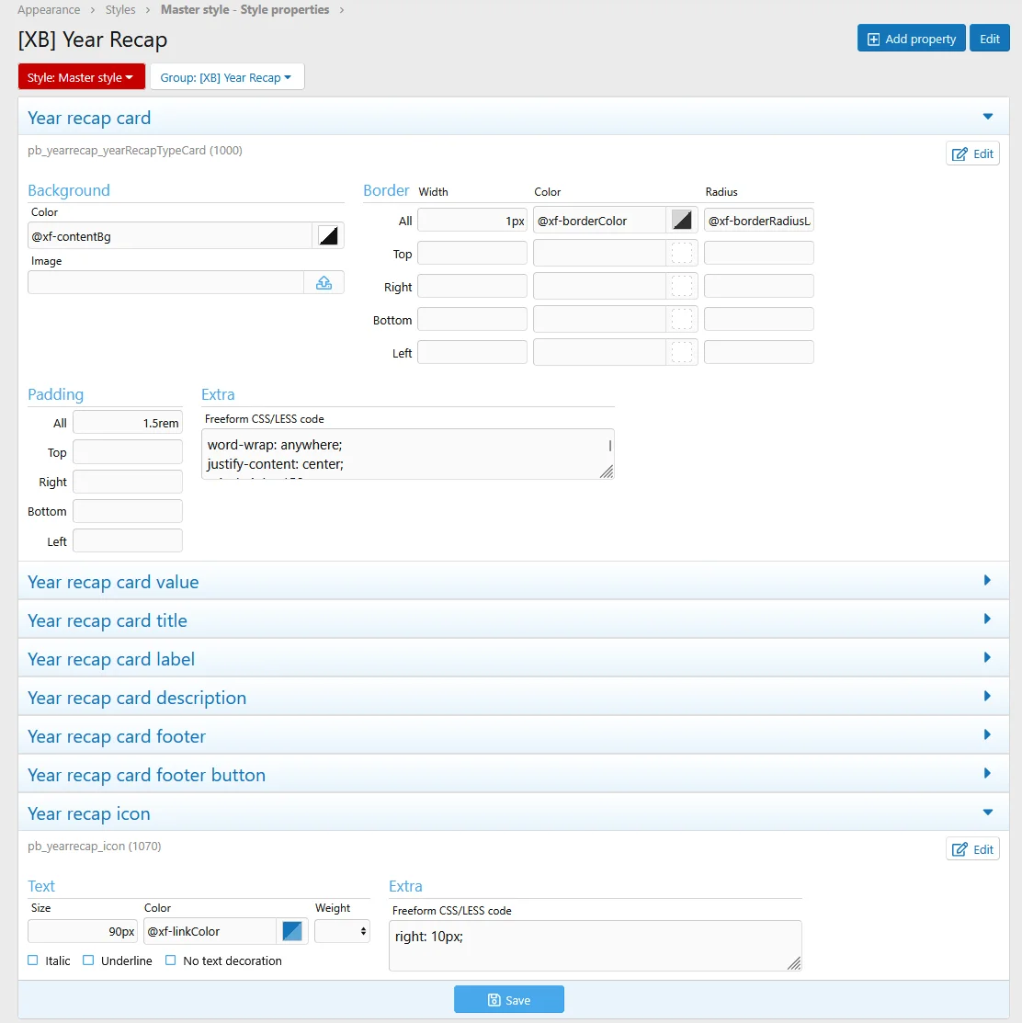Open the Style: Master style dropdown

(81, 77)
